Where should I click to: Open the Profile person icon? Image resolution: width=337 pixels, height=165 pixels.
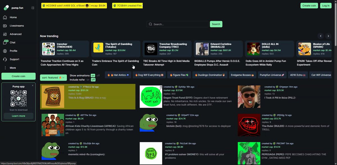[5, 51]
